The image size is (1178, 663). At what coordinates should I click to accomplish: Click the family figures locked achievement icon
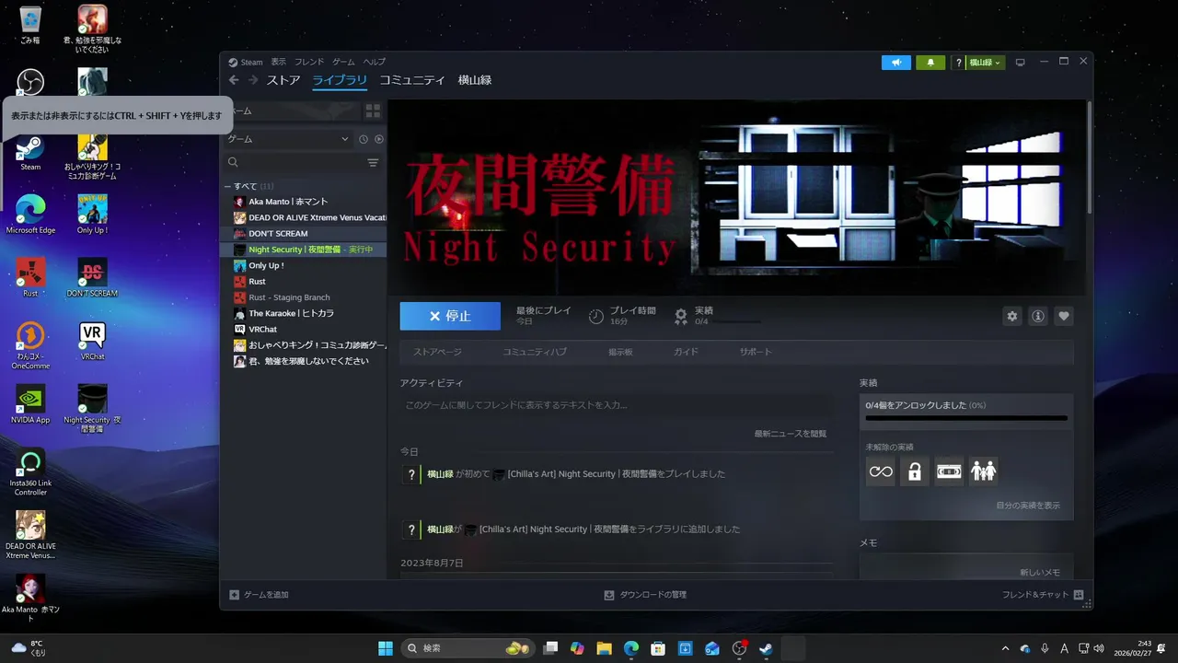pos(983,471)
